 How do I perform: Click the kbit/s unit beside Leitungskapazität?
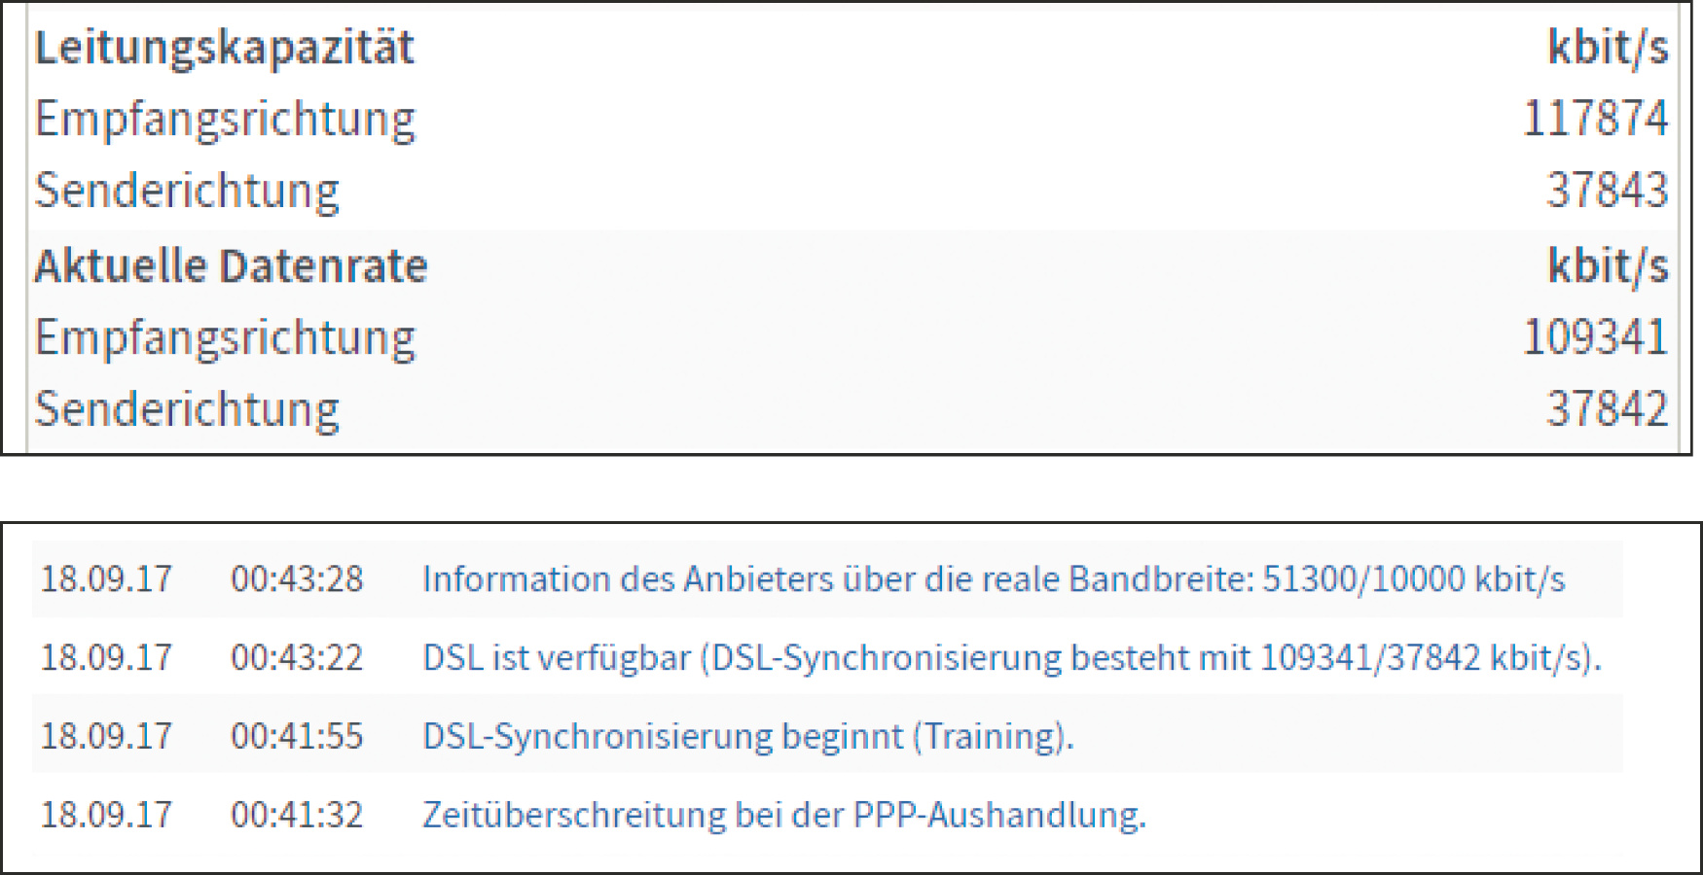pos(1608,48)
